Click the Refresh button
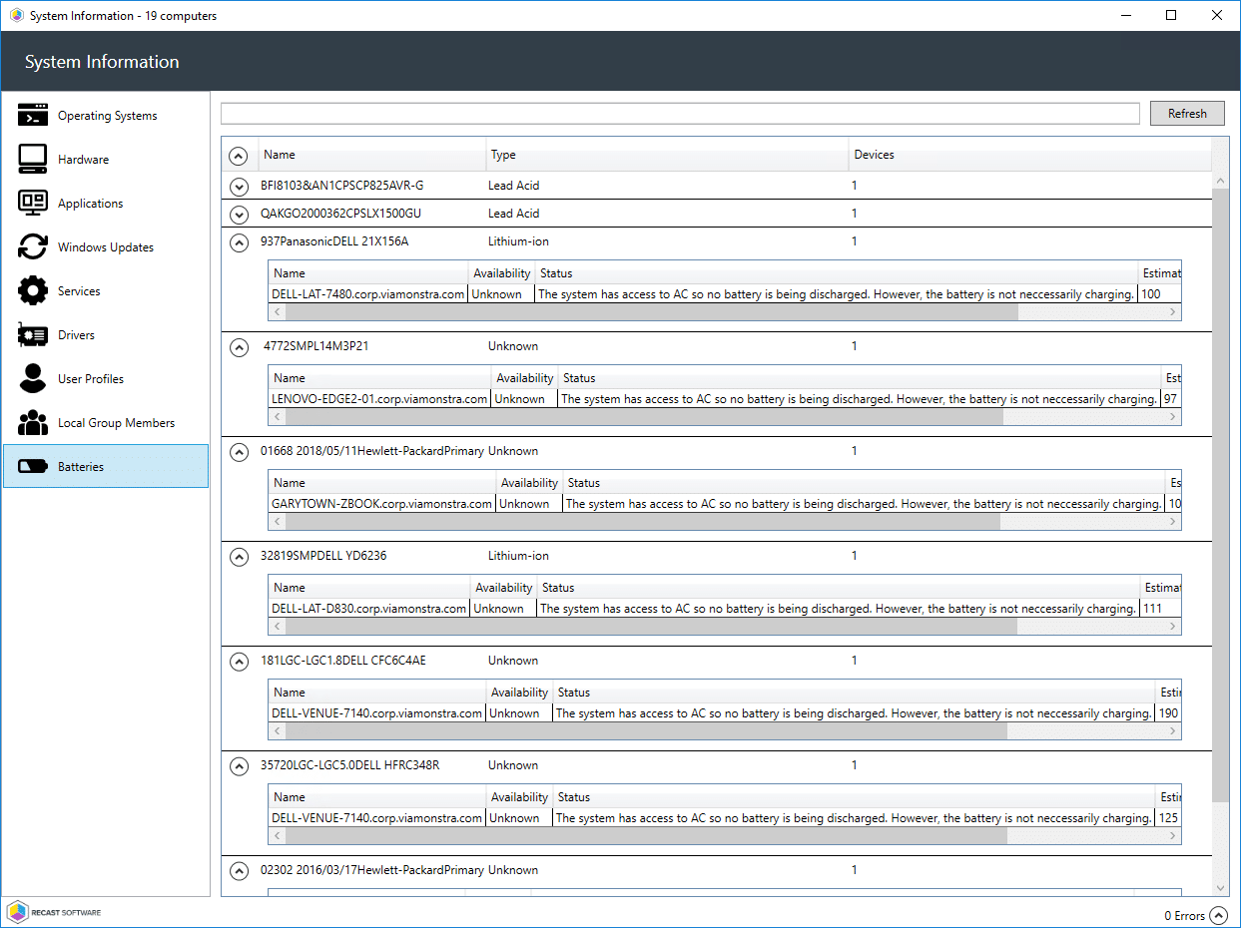This screenshot has width=1241, height=928. click(1187, 114)
